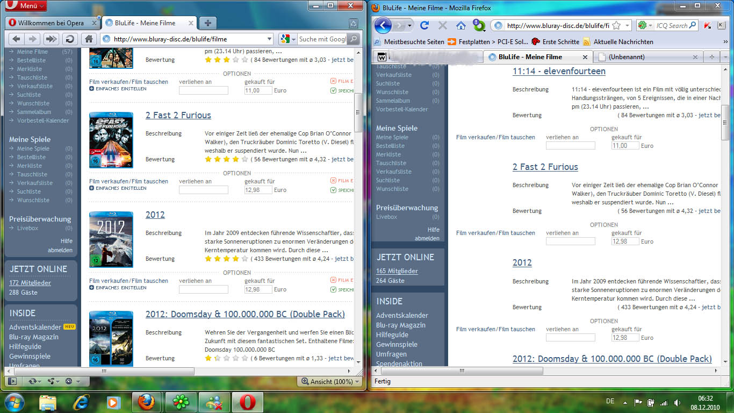This screenshot has width=734, height=413.
Task: Click the 2012 cover thumbnail in Opera
Action: click(x=111, y=239)
